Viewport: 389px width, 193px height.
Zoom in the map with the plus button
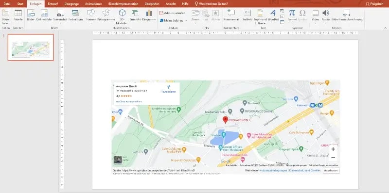333,149
